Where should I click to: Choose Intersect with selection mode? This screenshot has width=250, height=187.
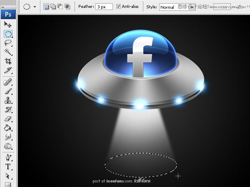[x=67, y=7]
